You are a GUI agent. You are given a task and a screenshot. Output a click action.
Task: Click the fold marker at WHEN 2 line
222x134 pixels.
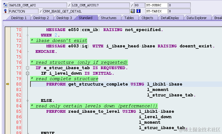pyautogui.click(x=28, y=35)
